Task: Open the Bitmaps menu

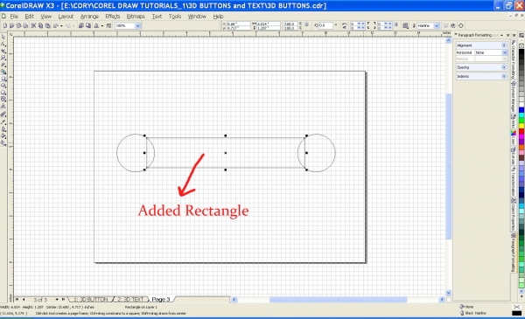Action: 136,16
